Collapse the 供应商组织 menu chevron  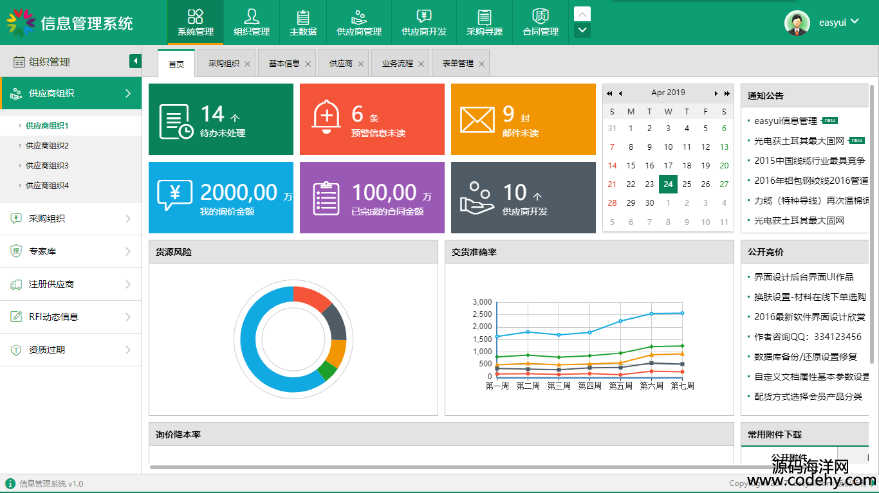click(128, 94)
